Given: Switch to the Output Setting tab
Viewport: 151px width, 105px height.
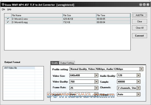Looking at the screenshot, I should tap(67, 63).
